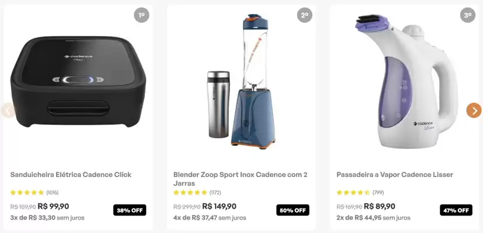Click the (799) review count

(x=378, y=193)
